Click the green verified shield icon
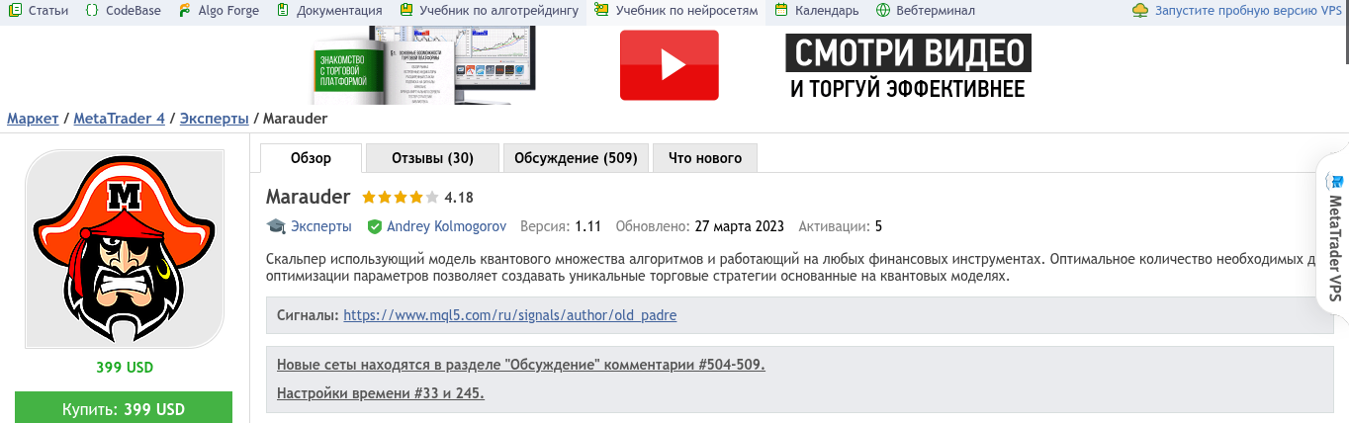 [x=375, y=226]
